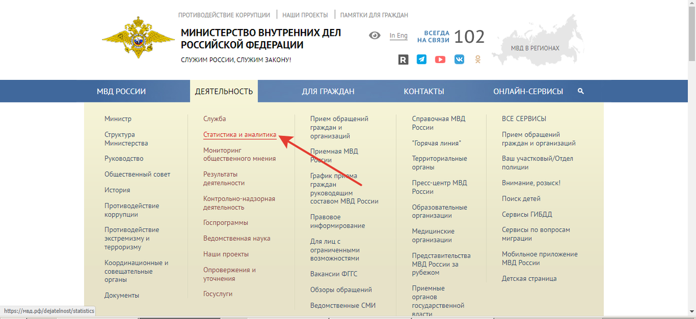Open Внимание, розыск! entry
The image size is (696, 319).
pos(531,183)
